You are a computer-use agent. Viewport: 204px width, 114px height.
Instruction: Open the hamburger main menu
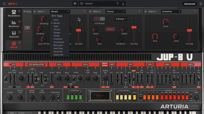click(x=4, y=4)
